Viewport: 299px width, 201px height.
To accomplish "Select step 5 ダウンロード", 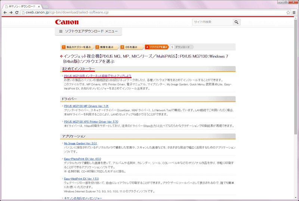I will [x=181, y=47].
